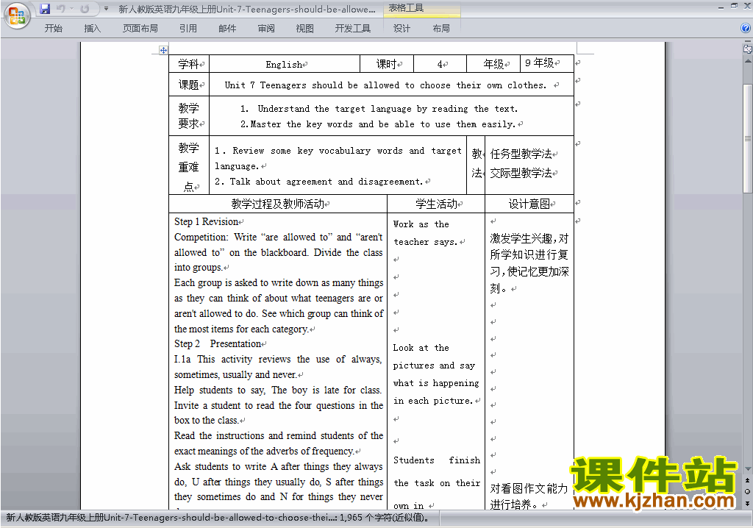Restore down the Word window
753x528 pixels.
point(734,7)
